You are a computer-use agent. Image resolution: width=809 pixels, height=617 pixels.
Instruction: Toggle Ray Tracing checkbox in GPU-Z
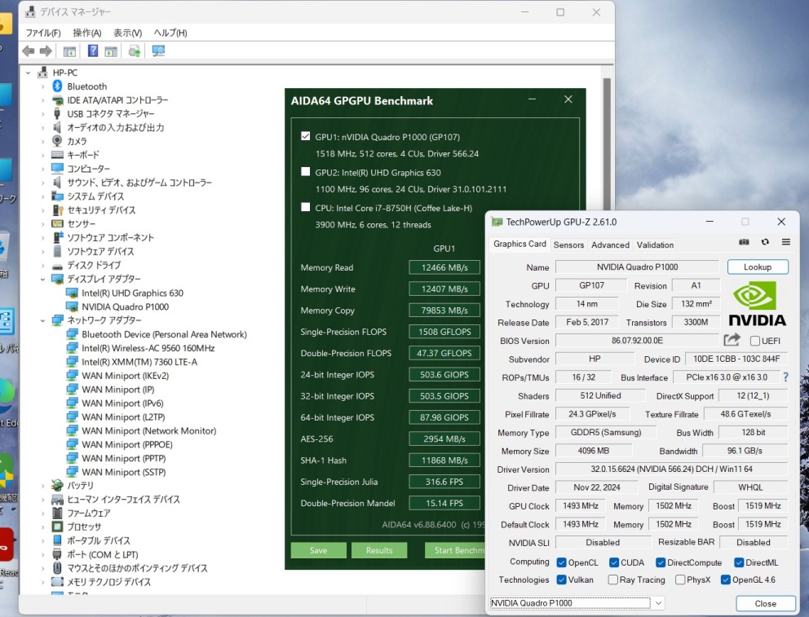coord(613,580)
